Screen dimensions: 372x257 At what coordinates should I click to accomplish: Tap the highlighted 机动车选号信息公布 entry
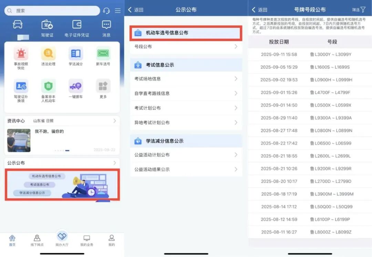click(x=186, y=33)
